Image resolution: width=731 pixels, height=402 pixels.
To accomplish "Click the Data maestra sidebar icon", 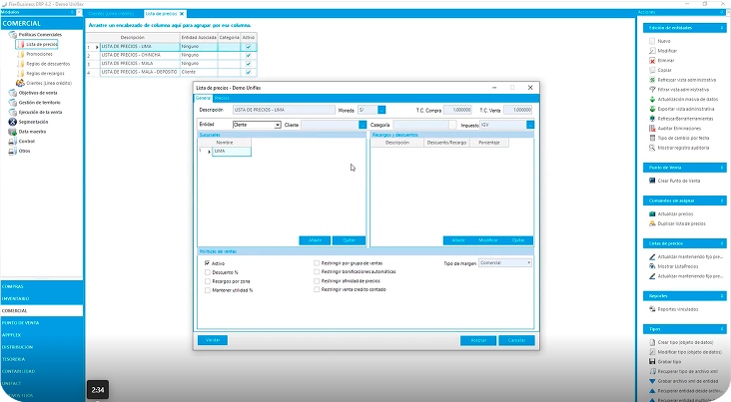I will [12, 132].
